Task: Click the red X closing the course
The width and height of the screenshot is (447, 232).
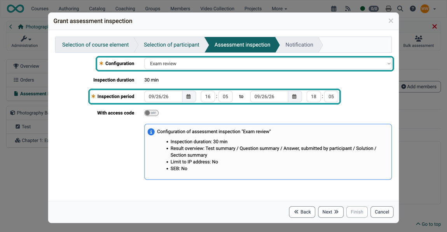Action: click(435, 26)
